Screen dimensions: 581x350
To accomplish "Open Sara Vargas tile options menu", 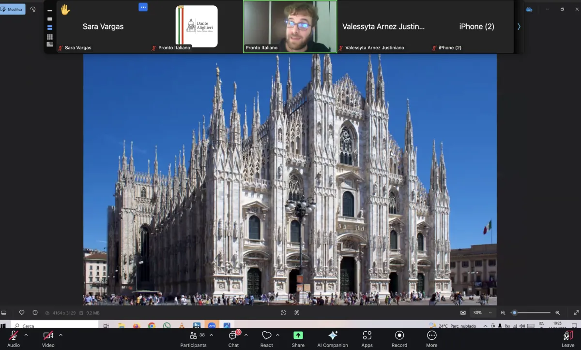I will point(143,7).
